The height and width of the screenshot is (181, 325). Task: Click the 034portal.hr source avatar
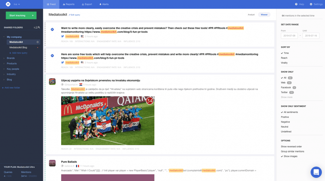[52, 81]
